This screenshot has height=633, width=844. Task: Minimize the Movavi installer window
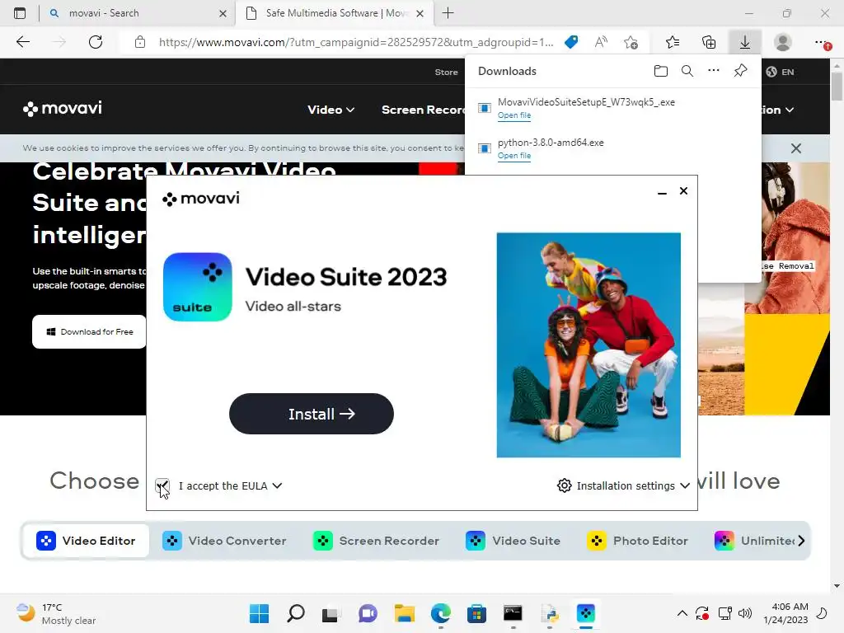662,191
